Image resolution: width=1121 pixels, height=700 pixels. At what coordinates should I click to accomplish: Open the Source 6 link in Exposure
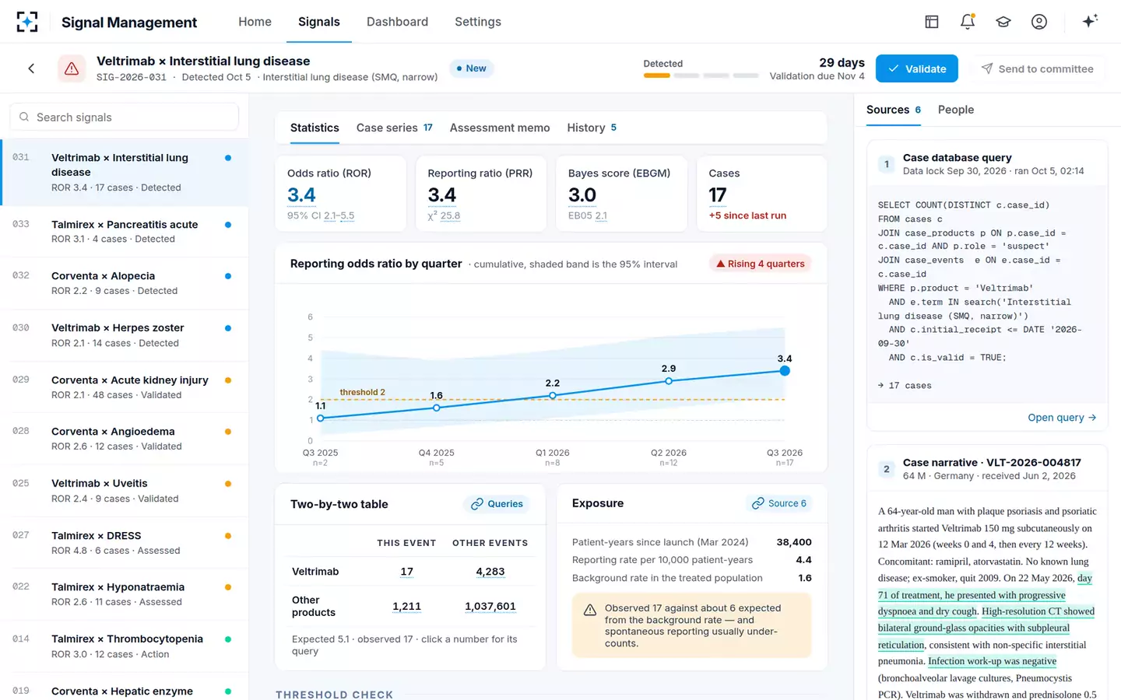click(778, 503)
